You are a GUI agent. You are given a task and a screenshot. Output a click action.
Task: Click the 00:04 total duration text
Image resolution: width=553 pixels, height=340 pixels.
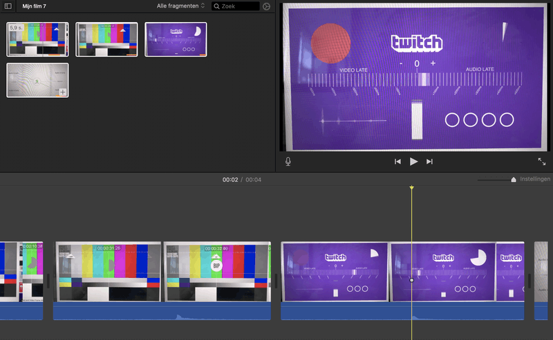tap(253, 179)
